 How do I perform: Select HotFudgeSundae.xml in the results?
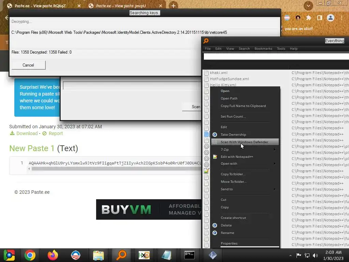point(229,79)
